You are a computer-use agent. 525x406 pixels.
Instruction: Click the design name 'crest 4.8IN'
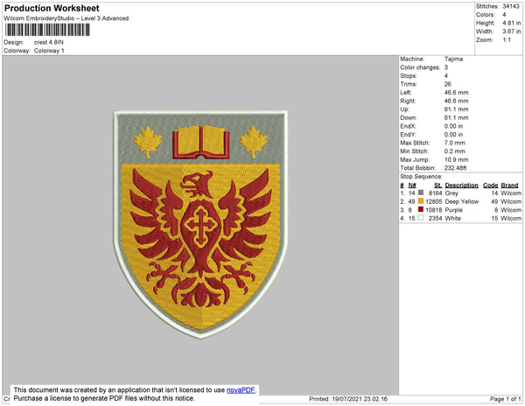point(48,42)
